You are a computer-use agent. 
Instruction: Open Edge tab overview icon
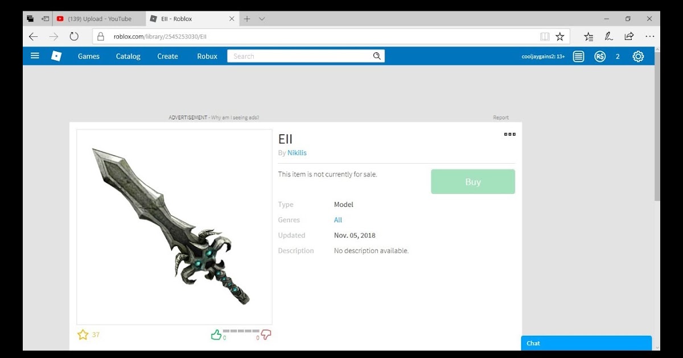pos(30,19)
